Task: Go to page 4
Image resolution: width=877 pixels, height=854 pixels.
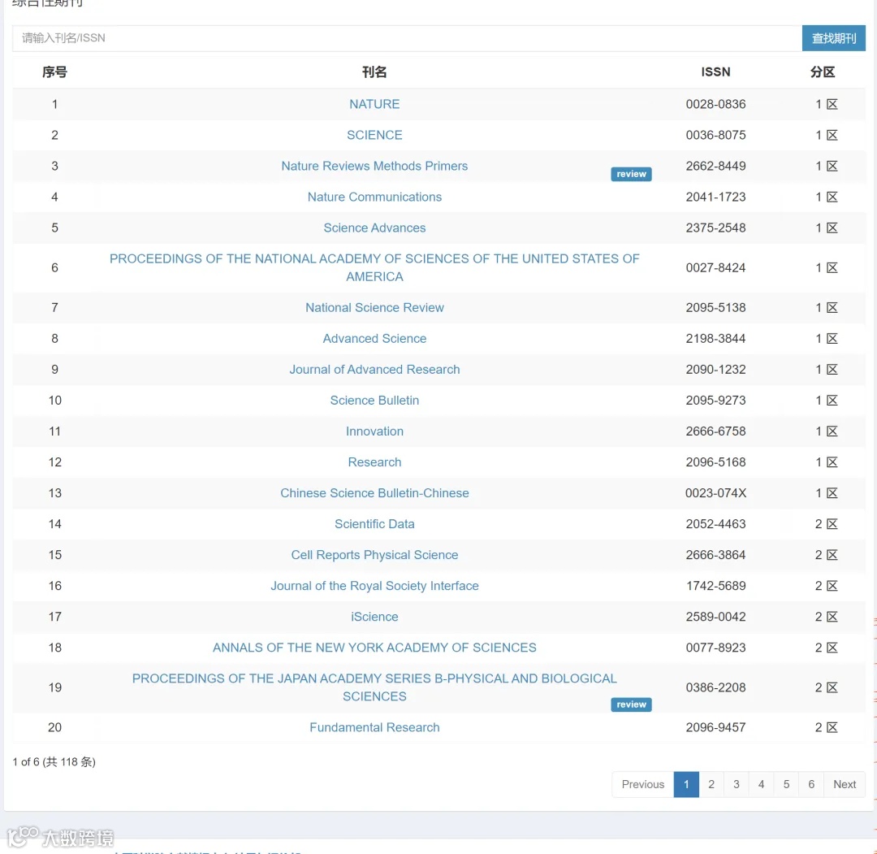Action: [761, 784]
